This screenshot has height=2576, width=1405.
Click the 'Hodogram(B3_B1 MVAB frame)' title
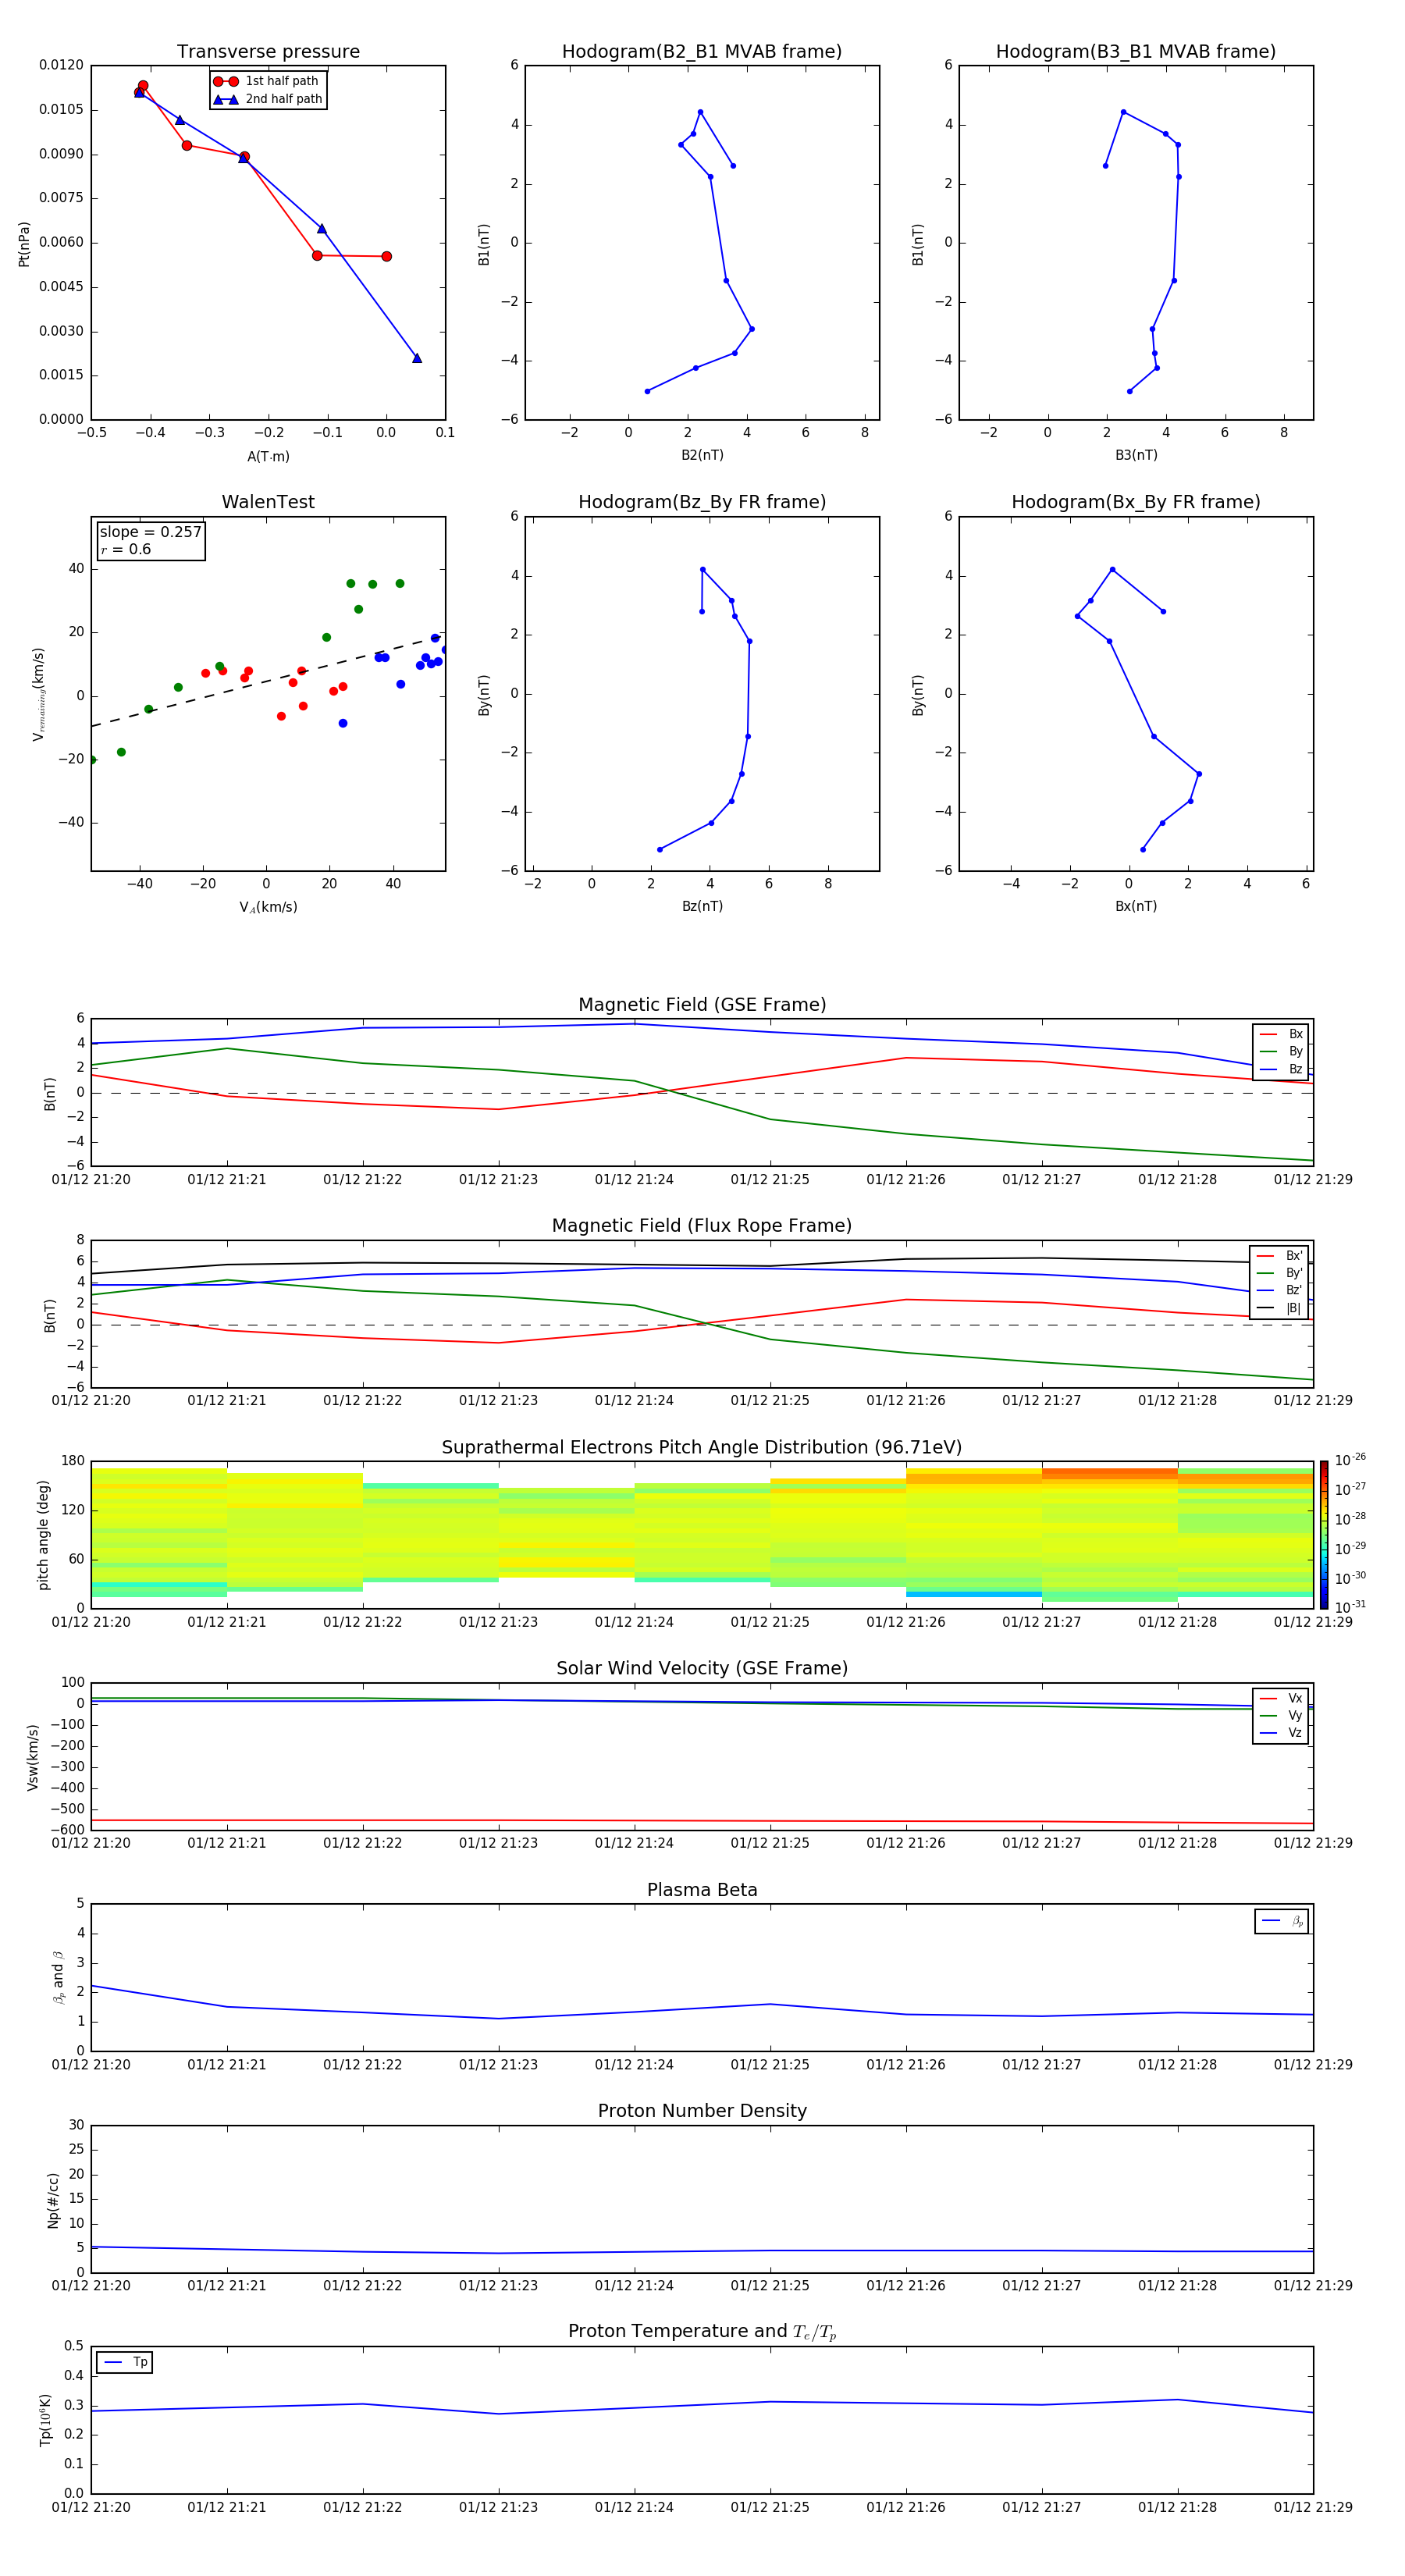(x=1136, y=52)
